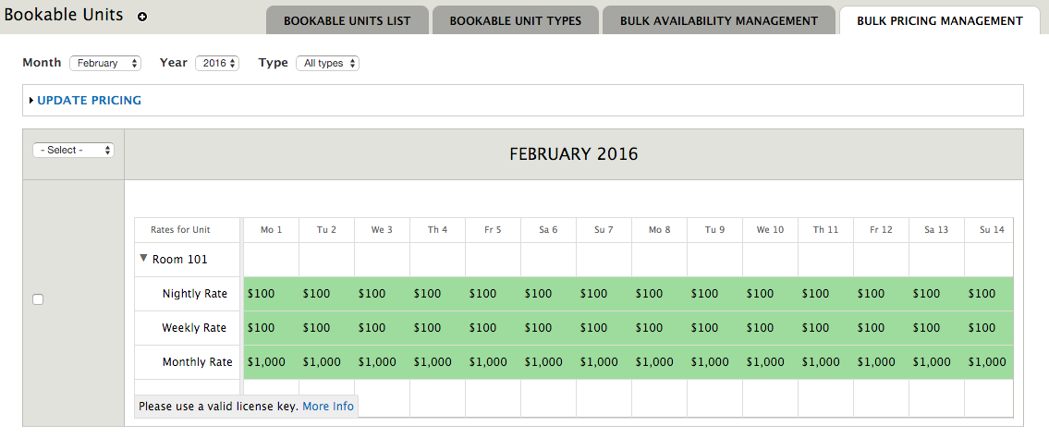Click Nightly Rate $100 cell for Mo 1
This screenshot has height=438, width=1049.
272,294
